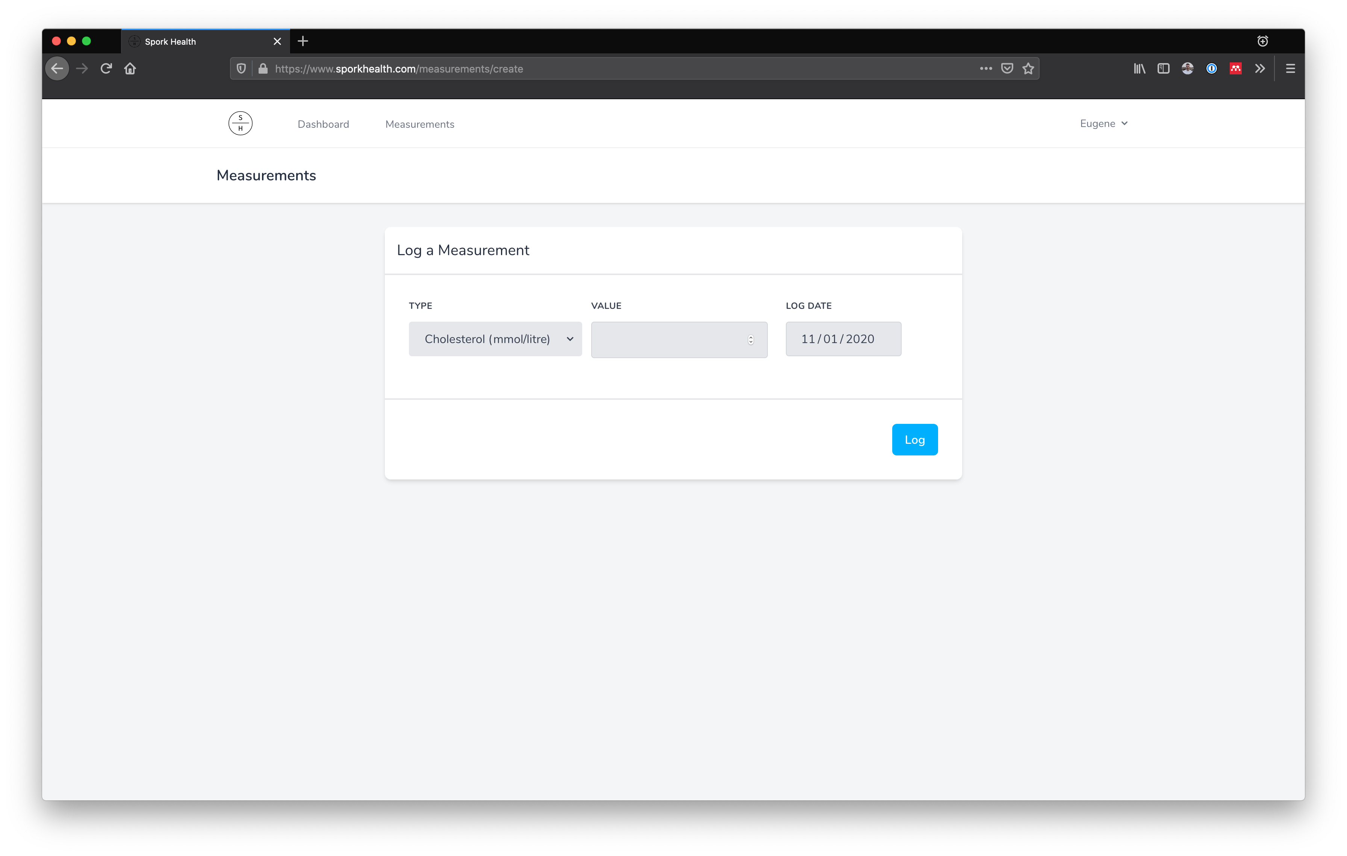The width and height of the screenshot is (1347, 856).
Task: Open the Cholesterol type dropdown
Action: click(x=495, y=339)
